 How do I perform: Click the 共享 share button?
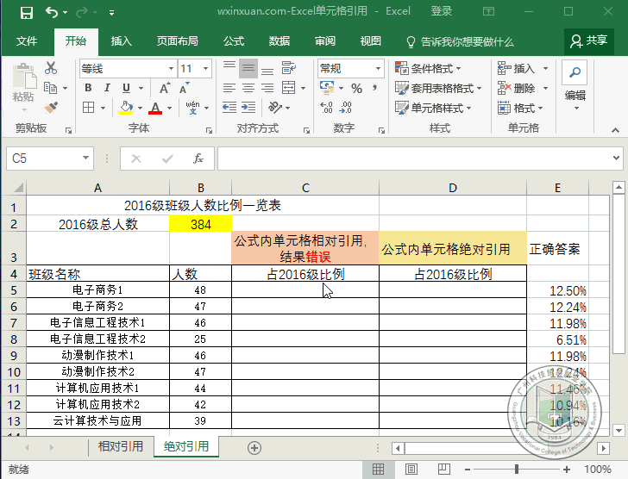[x=588, y=40]
